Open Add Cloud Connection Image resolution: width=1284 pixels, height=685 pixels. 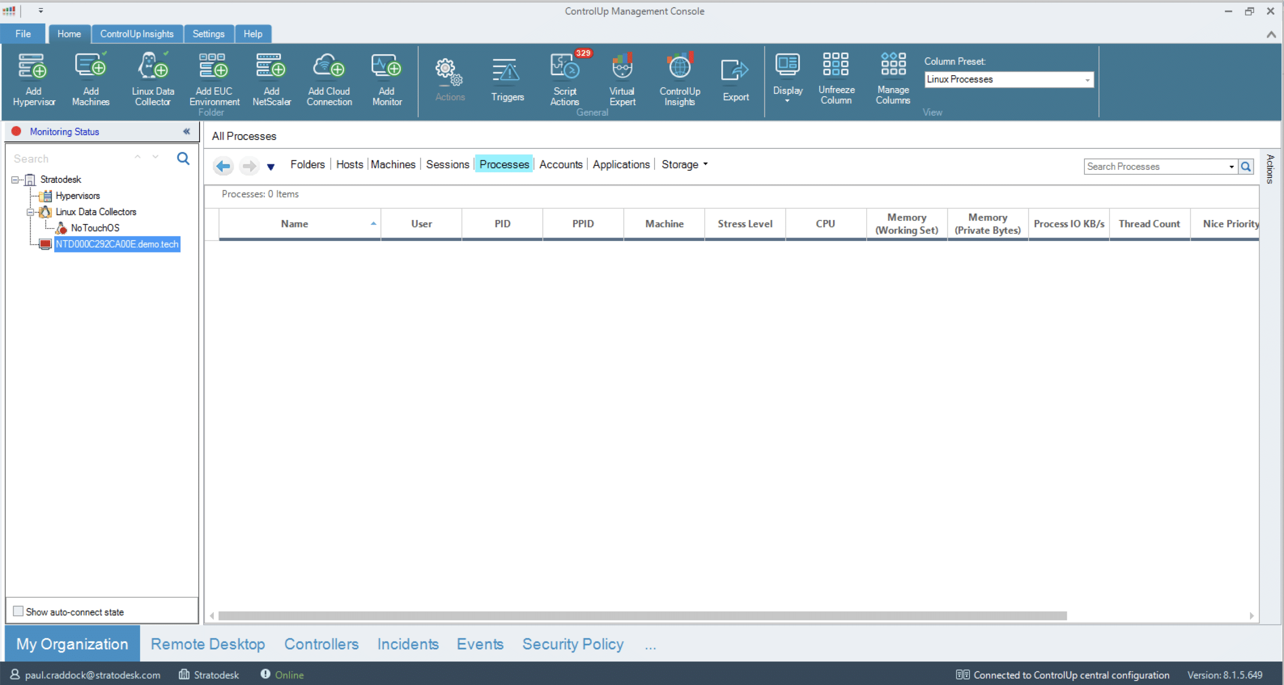(329, 79)
